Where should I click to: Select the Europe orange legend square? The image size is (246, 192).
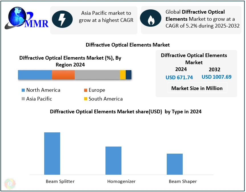coord(85,90)
